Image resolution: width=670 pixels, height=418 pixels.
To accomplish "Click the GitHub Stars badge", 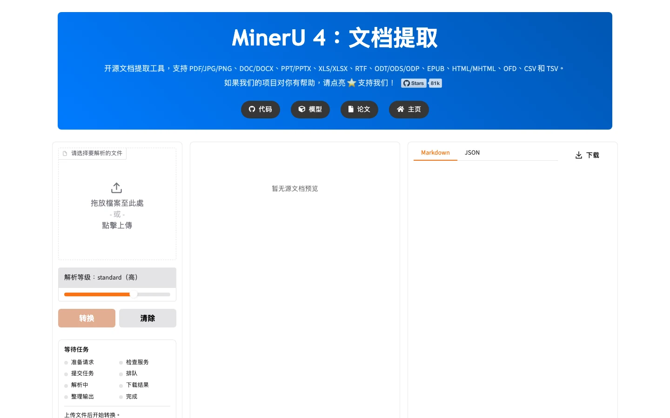I will [x=414, y=83].
